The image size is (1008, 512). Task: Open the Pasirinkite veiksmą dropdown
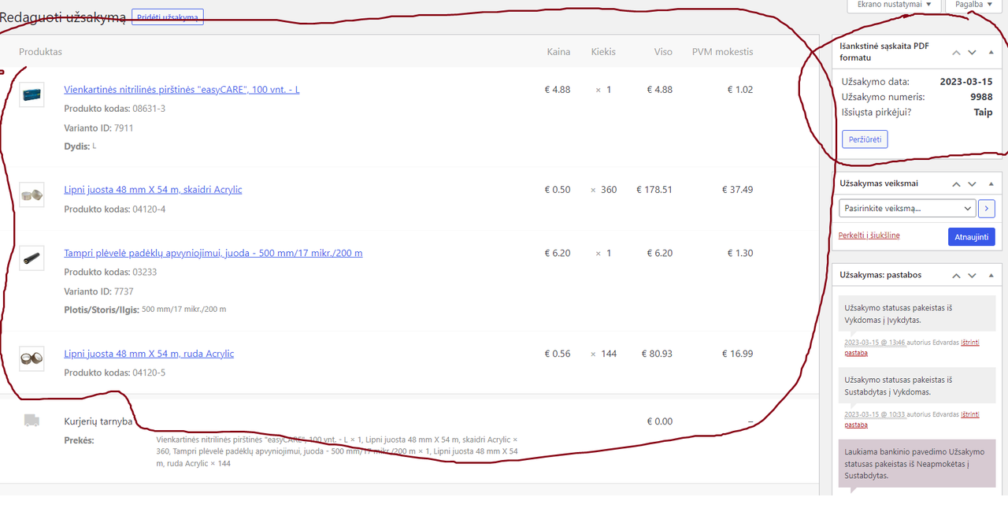pos(907,209)
